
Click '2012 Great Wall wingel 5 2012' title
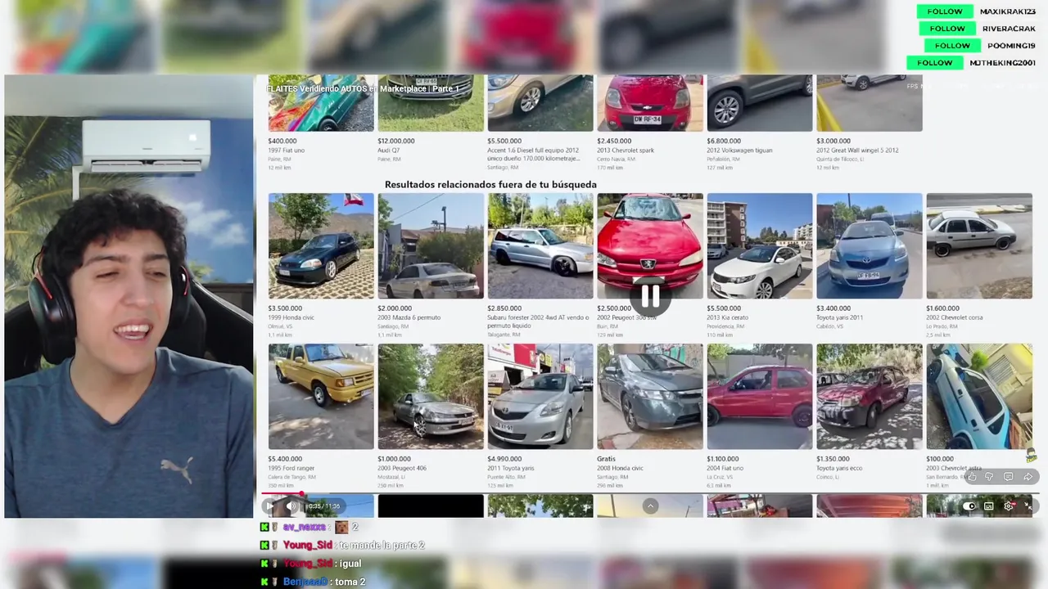pyautogui.click(x=857, y=151)
